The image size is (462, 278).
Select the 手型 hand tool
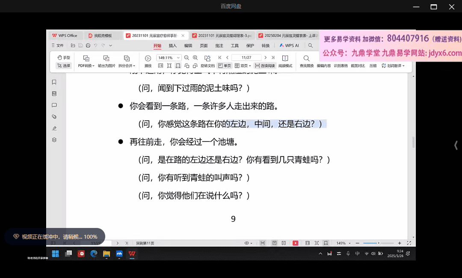point(64,58)
